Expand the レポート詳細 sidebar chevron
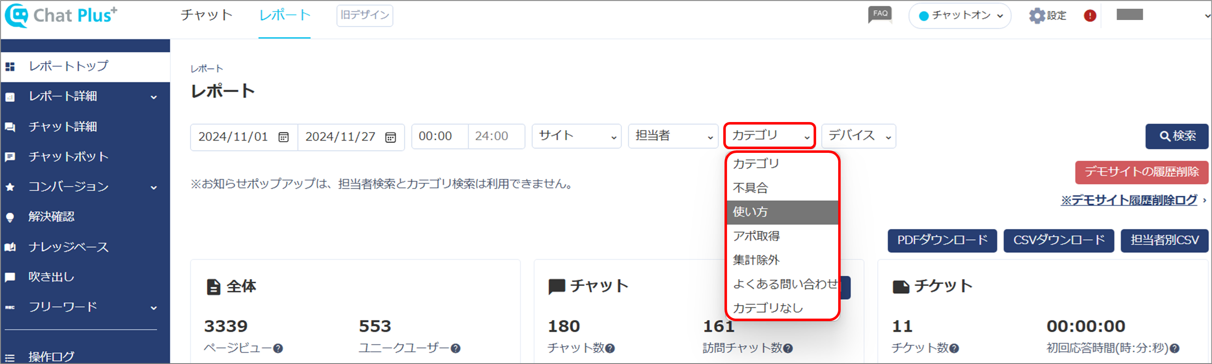1212x364 pixels. pyautogui.click(x=154, y=97)
